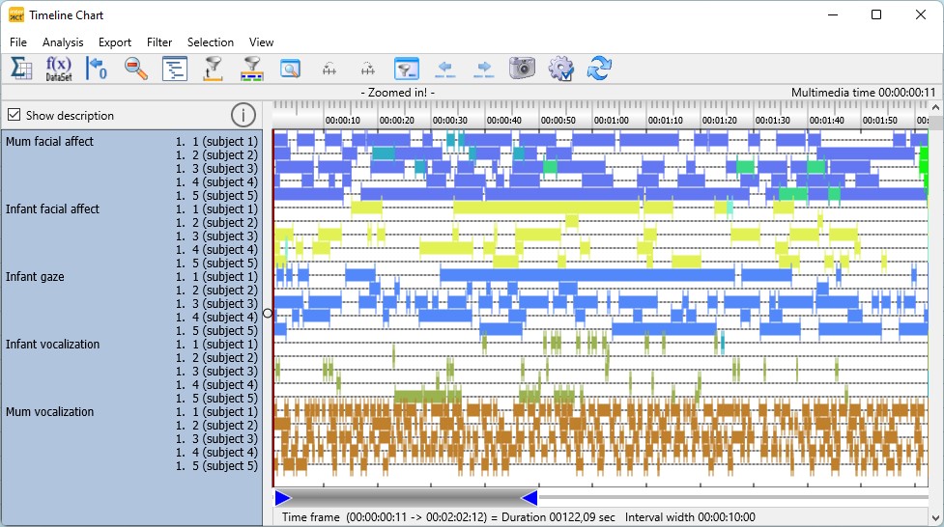Screen dimensions: 944x527
Task: Click Infant facial affect subject 1 row label
Action: [x=216, y=208]
